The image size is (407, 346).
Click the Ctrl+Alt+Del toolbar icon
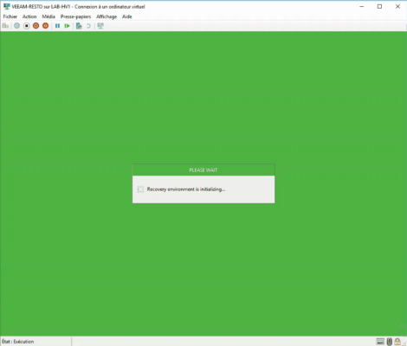click(5, 26)
